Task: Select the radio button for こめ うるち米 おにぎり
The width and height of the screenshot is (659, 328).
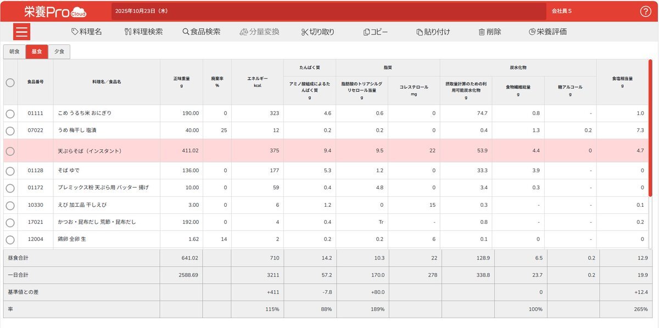Action: pos(10,114)
